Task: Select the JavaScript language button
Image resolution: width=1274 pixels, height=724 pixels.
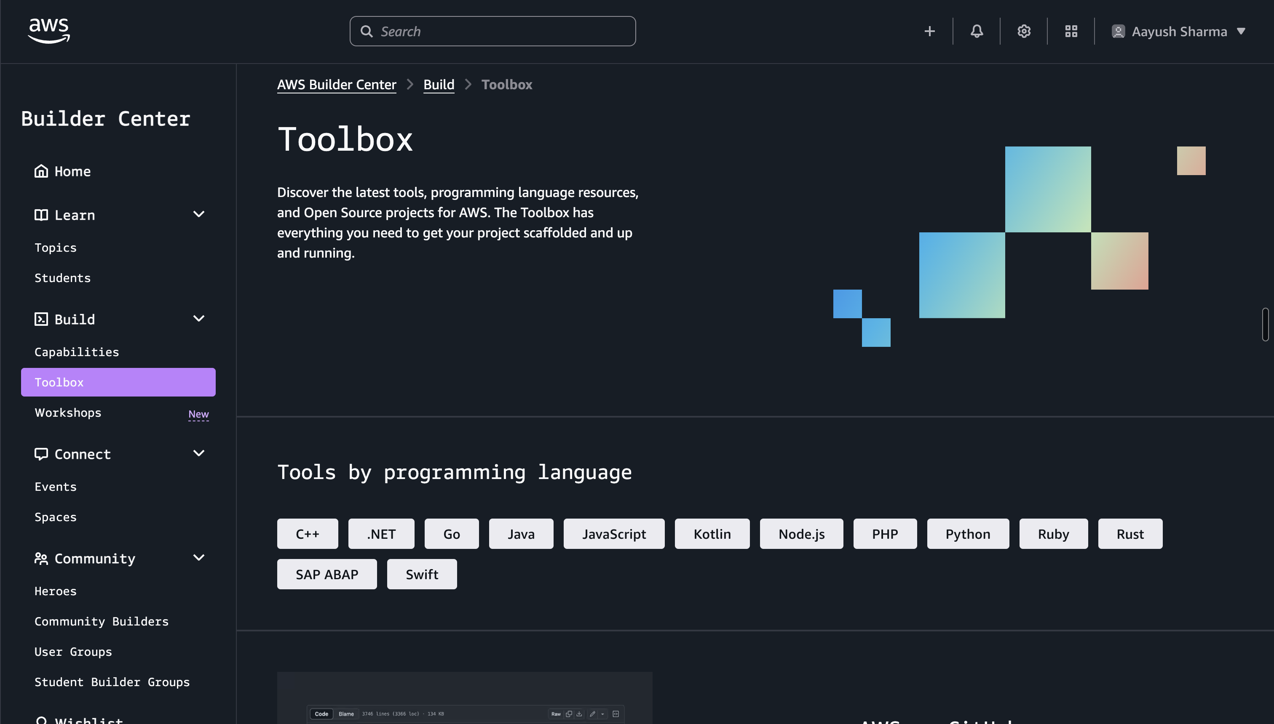Action: pyautogui.click(x=614, y=534)
